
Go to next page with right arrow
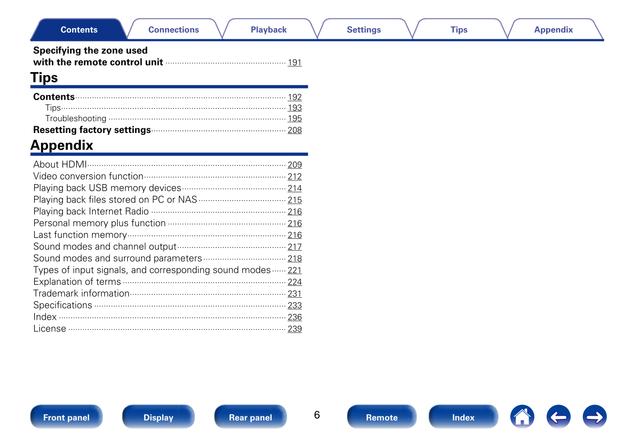point(595,417)
